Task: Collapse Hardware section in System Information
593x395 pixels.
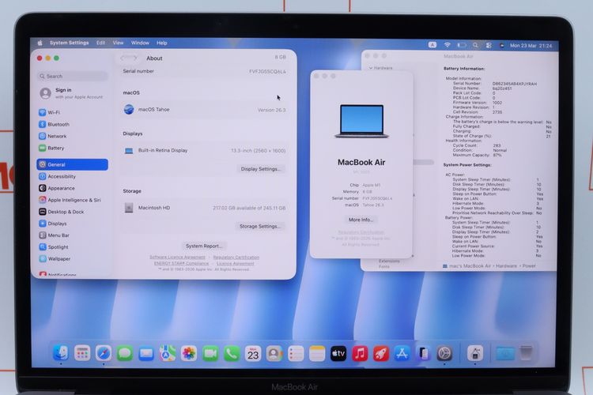Action: (x=371, y=68)
